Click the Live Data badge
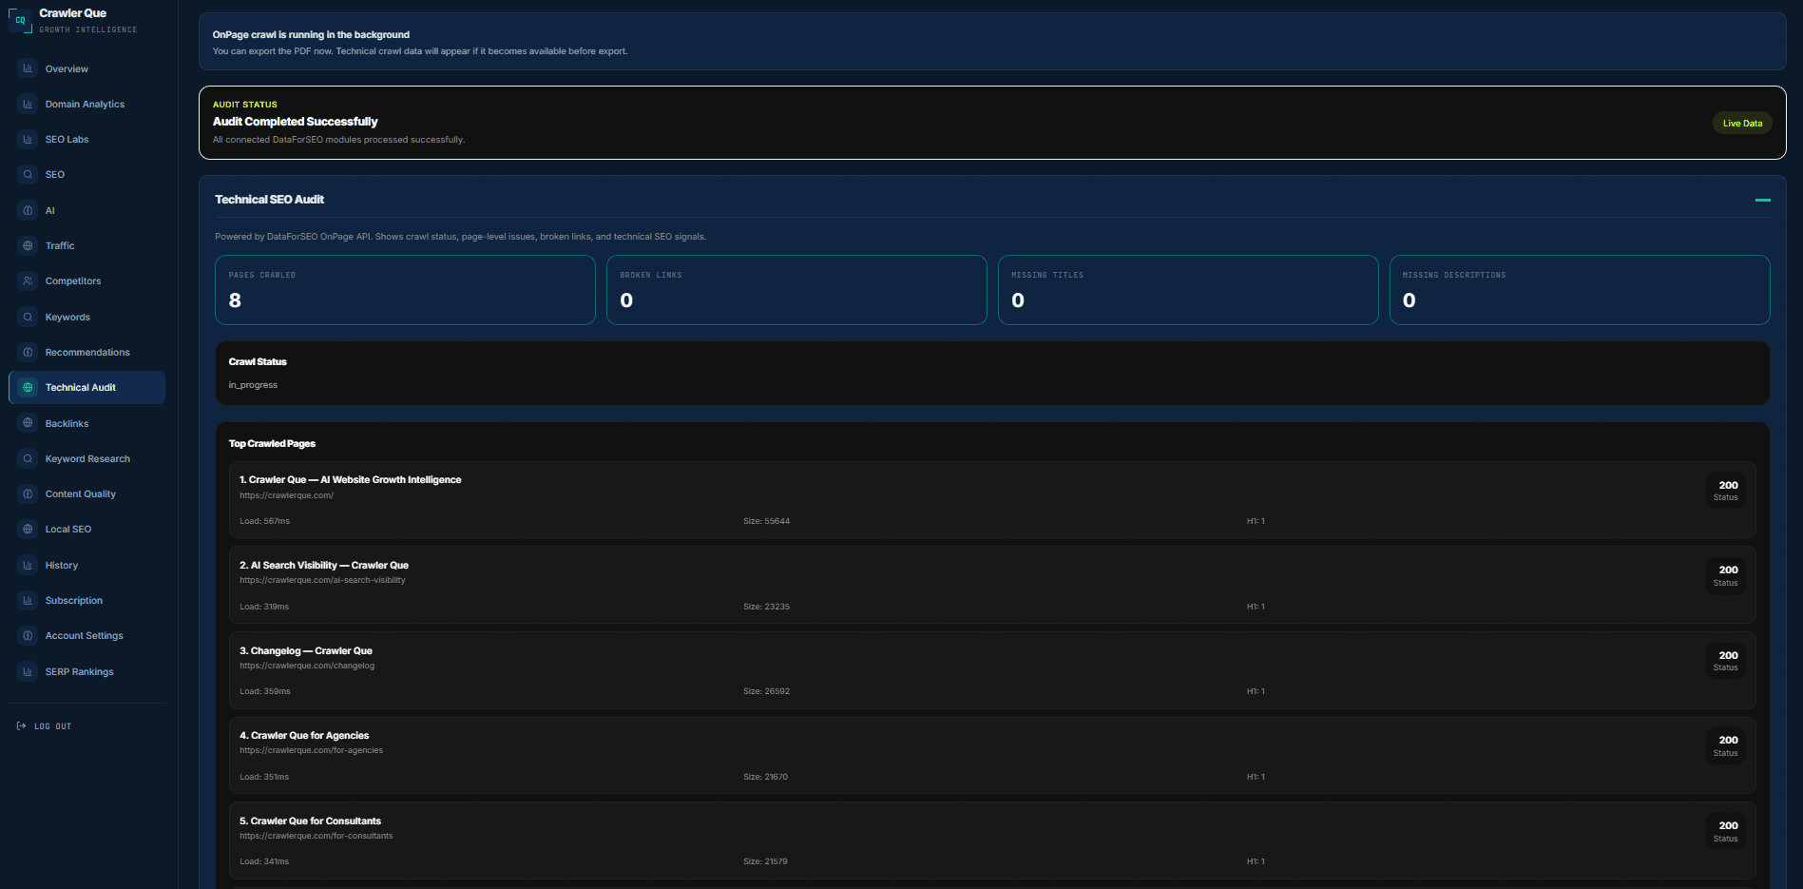Screen dimensions: 1803x889 tap(1742, 123)
